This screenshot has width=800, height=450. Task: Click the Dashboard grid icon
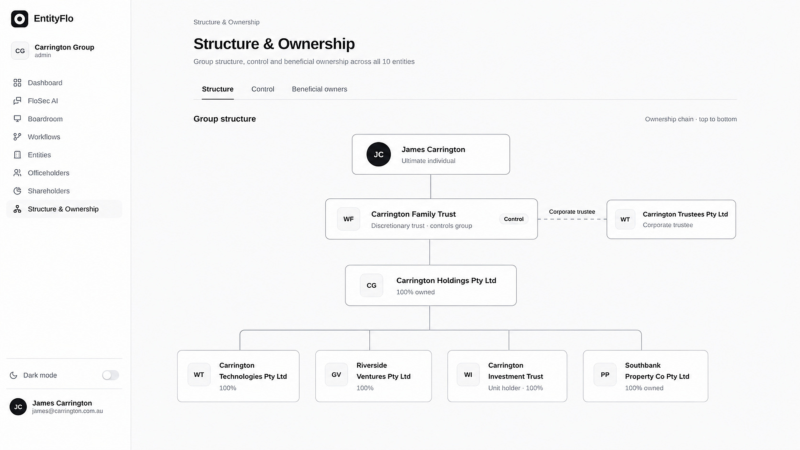[x=17, y=83]
